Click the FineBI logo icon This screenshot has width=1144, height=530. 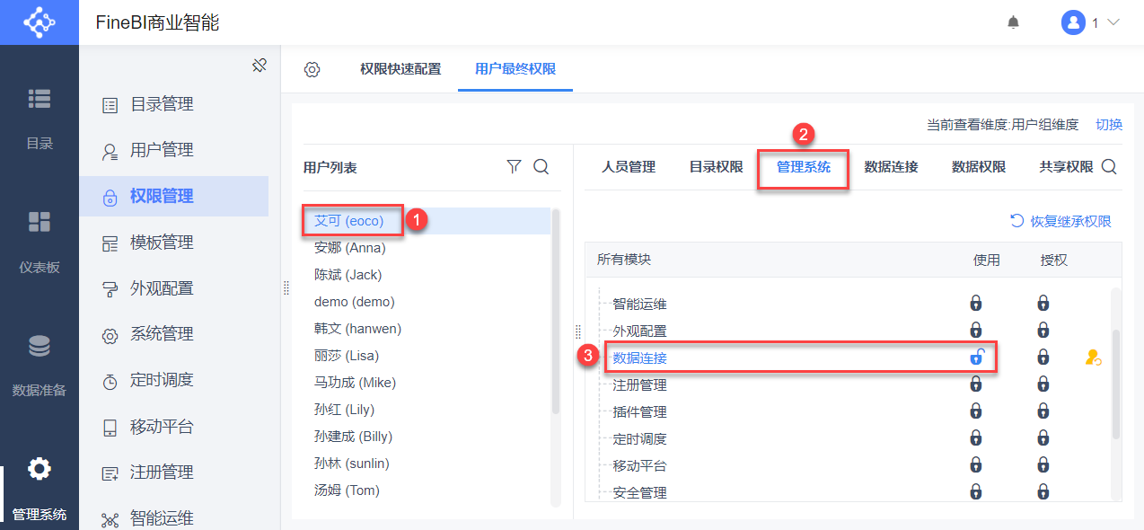click(40, 22)
